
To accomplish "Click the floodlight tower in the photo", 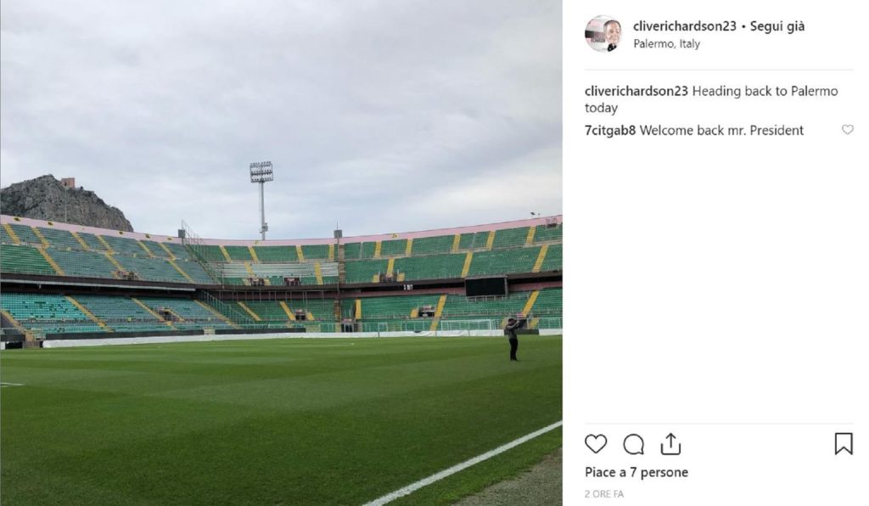I will coord(261,197).
